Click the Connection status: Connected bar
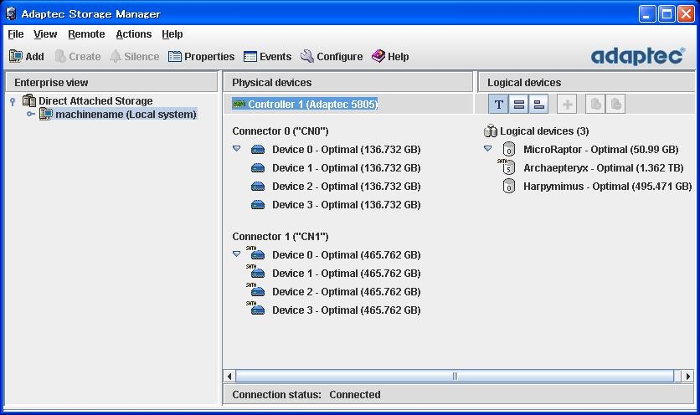Screen dimensions: 700x415 pyautogui.click(x=459, y=394)
